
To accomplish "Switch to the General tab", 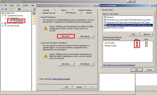I will [x=46, y=10].
